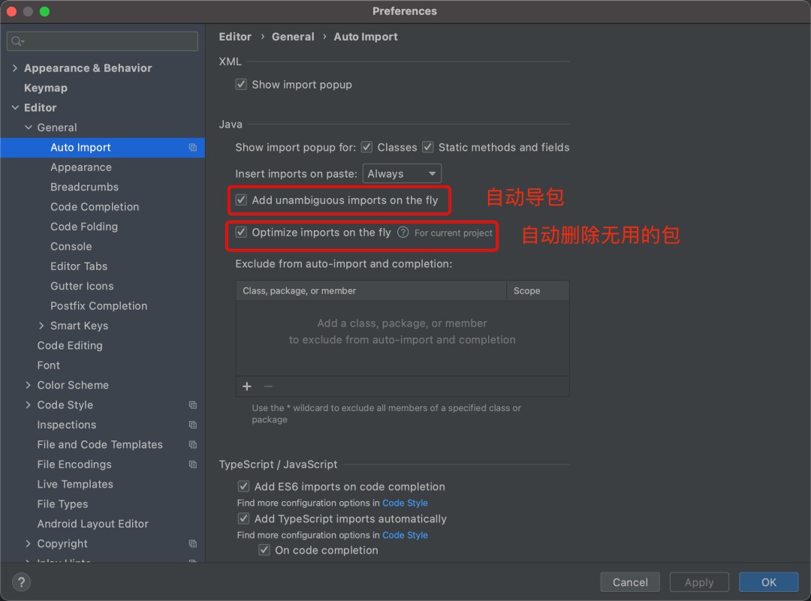
Task: Click the per-project icon beside File Encodings
Action: click(194, 464)
